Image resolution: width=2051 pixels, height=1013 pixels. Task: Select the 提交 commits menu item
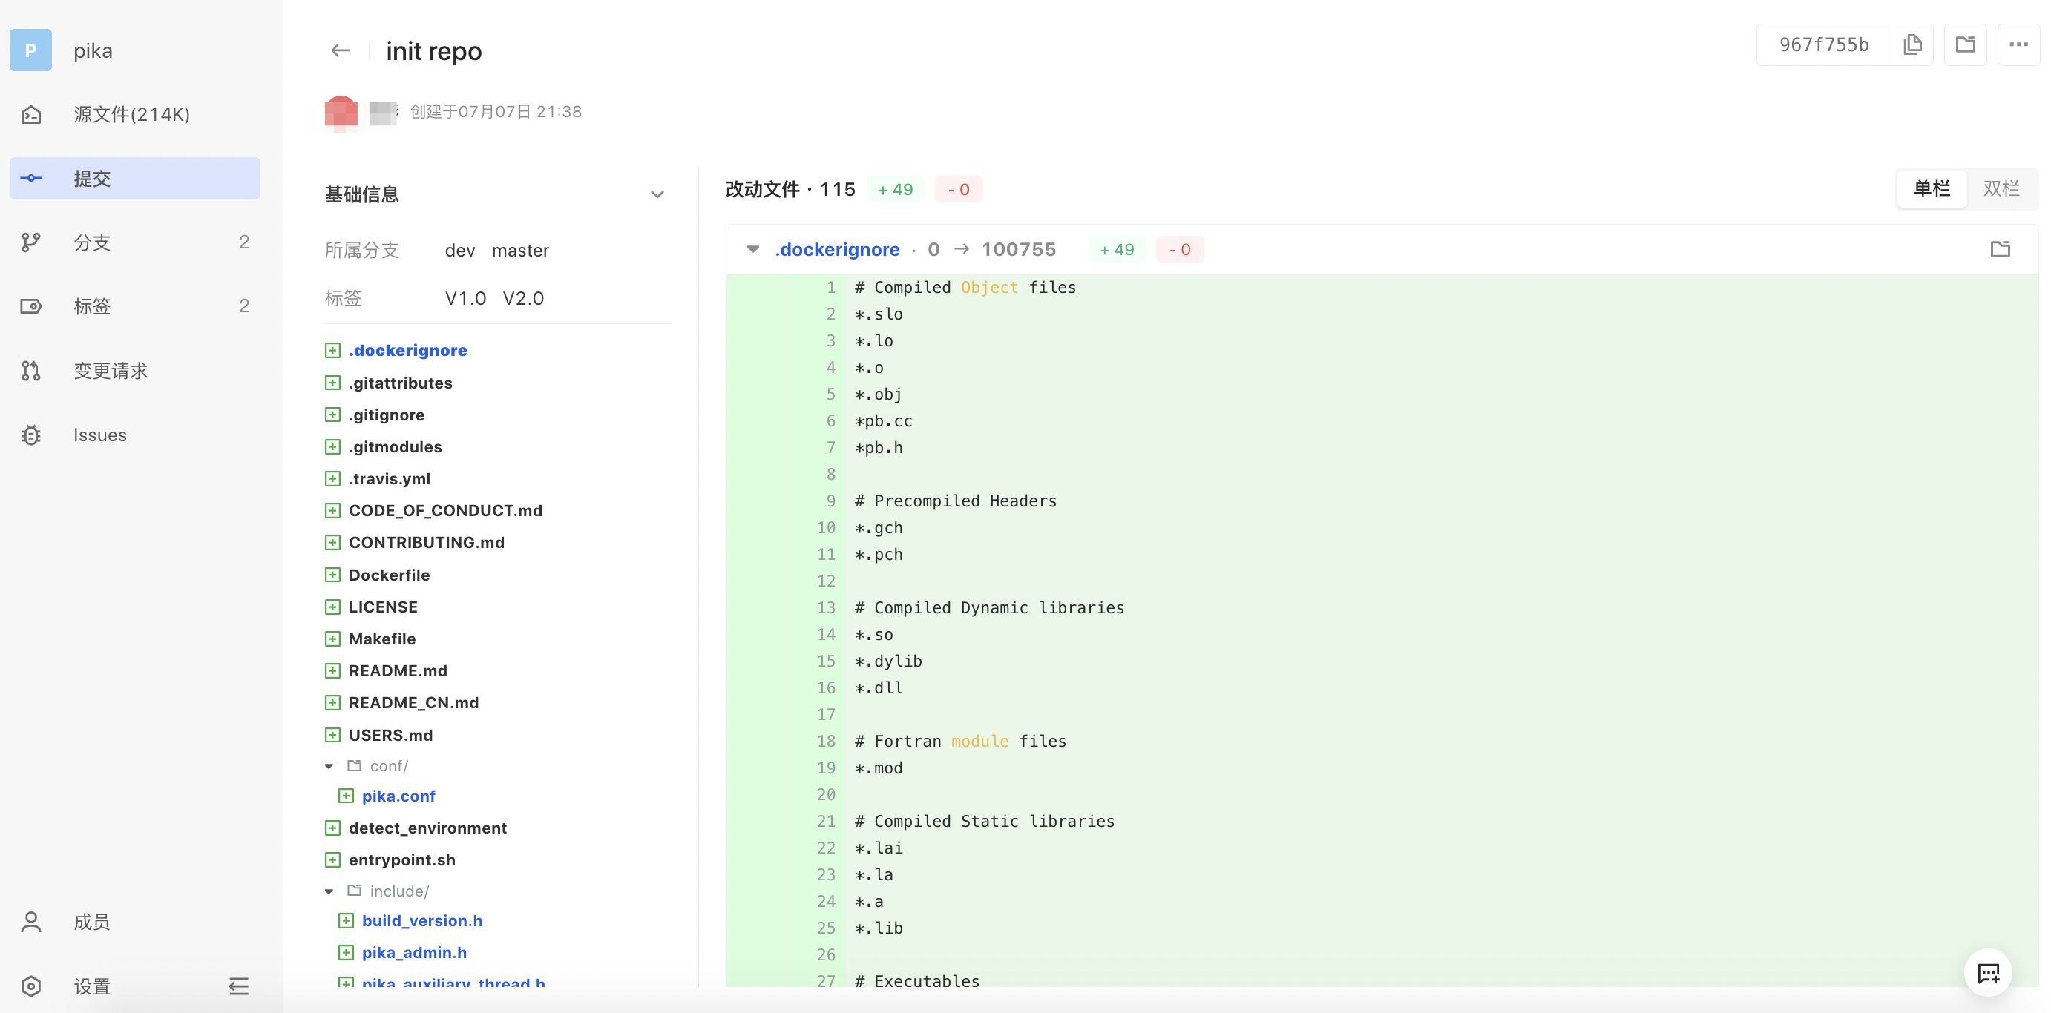[x=134, y=178]
